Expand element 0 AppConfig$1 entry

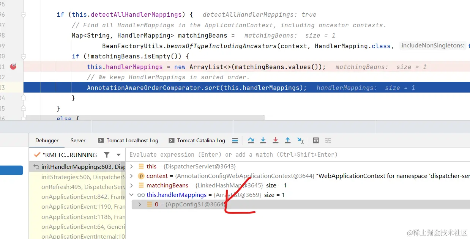[x=140, y=204]
